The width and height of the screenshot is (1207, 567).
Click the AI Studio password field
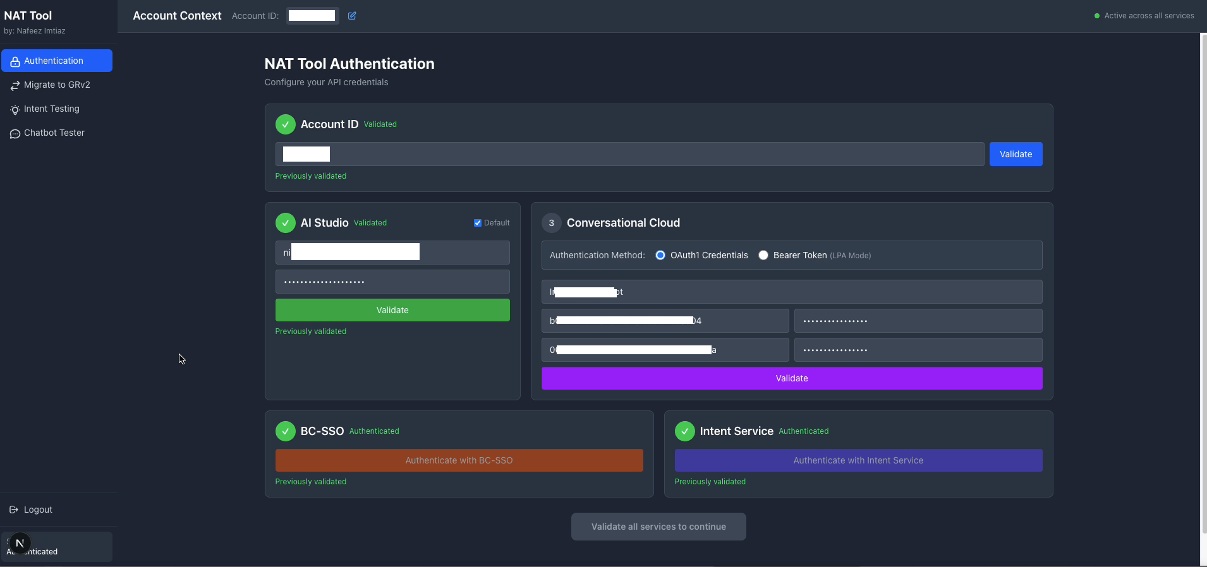(392, 282)
